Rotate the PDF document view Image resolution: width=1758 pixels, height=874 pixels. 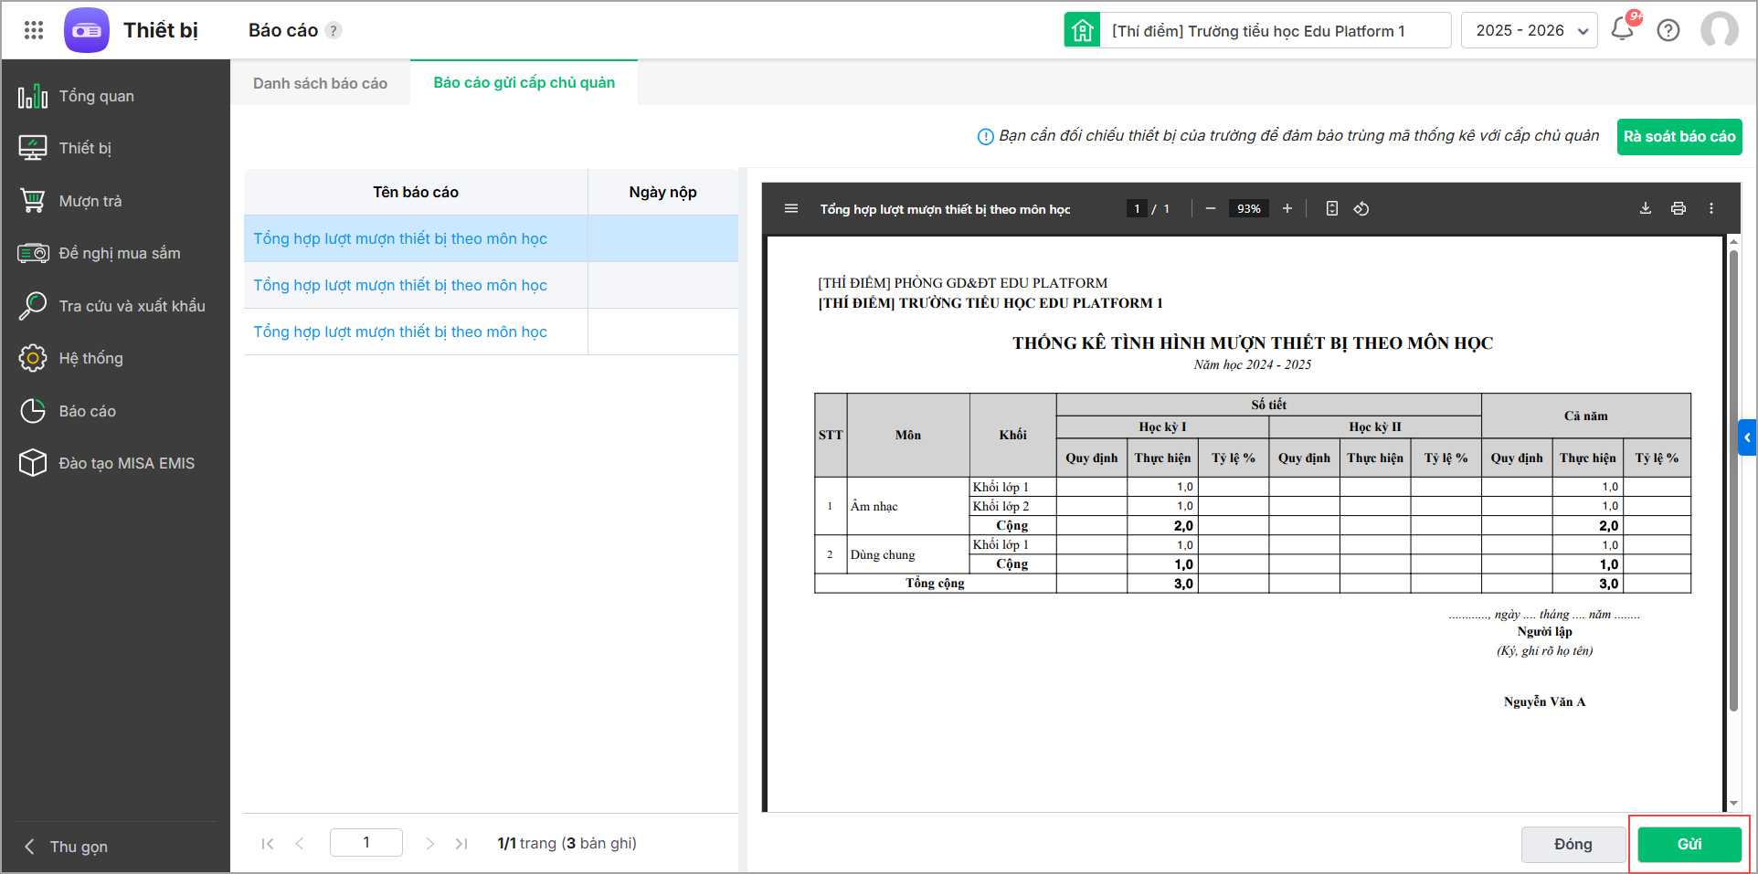click(x=1361, y=208)
